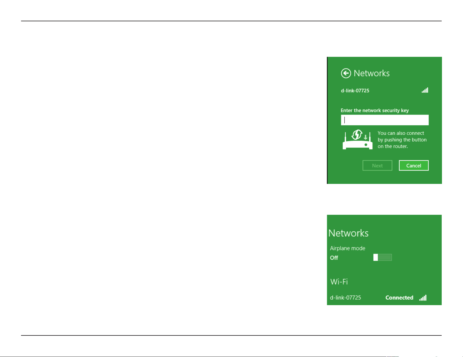Click the white knob of Airplane mode slider
This screenshot has height=357, width=463.
coord(376,257)
